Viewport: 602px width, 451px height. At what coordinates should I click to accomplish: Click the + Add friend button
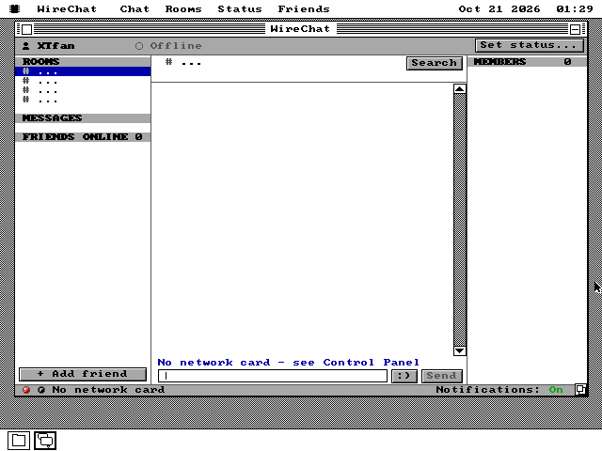(83, 374)
